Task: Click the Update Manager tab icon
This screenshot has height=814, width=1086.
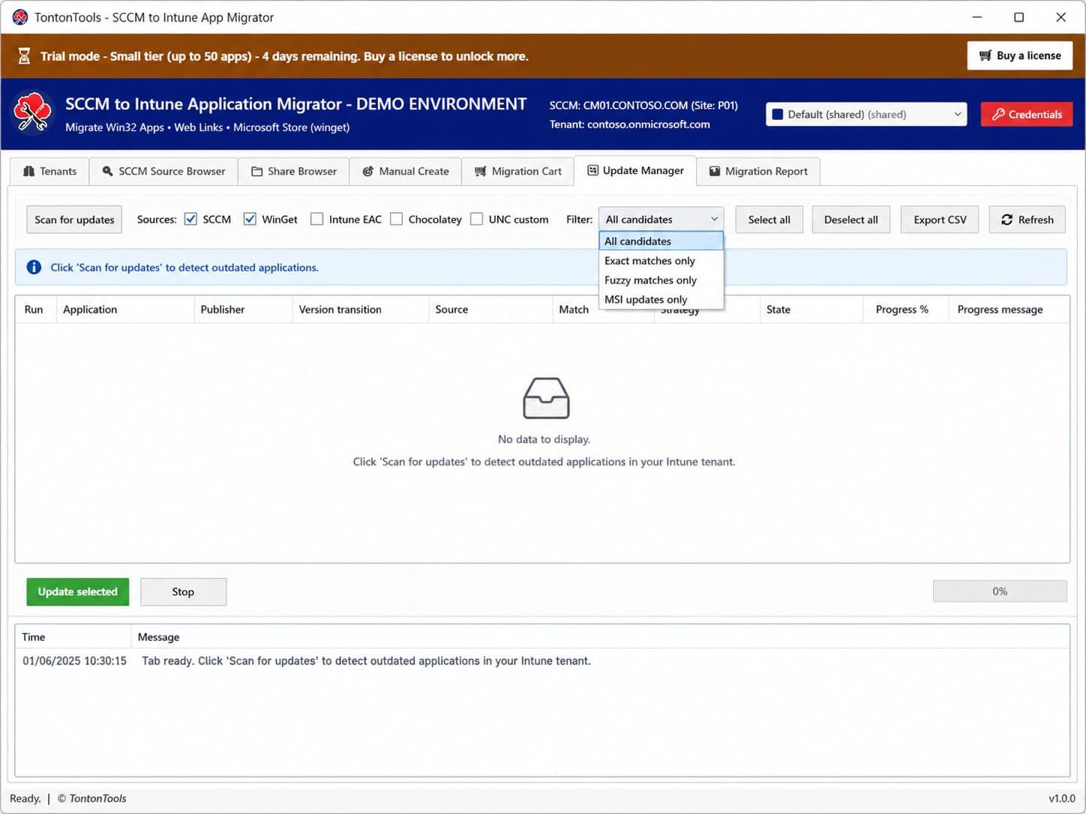Action: tap(592, 170)
